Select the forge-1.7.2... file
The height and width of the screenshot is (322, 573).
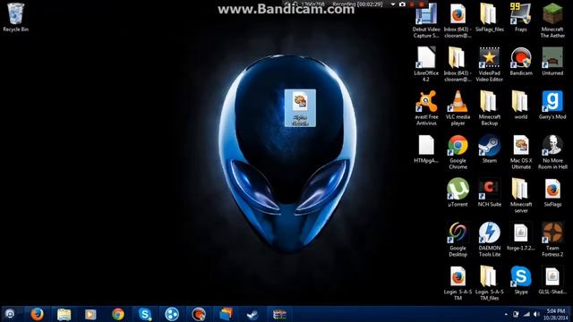(521, 236)
